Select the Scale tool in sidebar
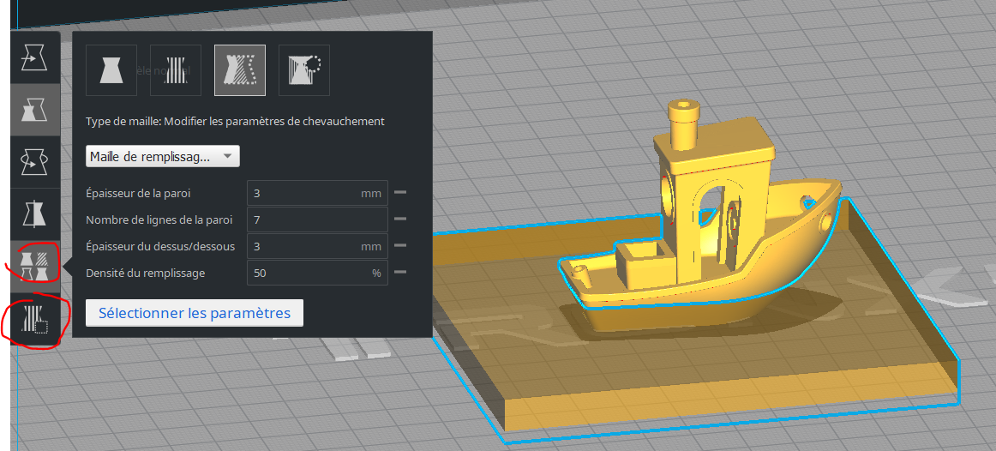Viewport: 996px width, 451px height. click(x=35, y=110)
